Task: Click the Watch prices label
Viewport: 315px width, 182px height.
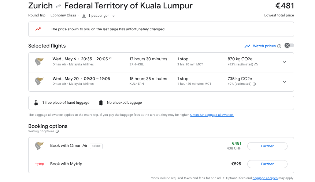Action: pyautogui.click(x=264, y=46)
